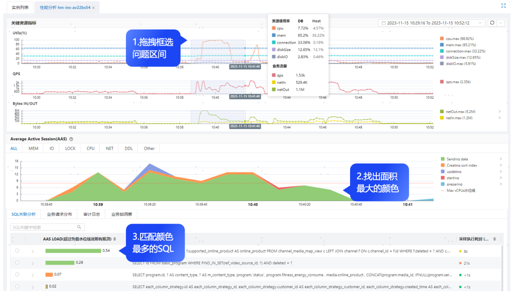This screenshot has height=294, width=513.
Task: Toggle netOut.max legend entry
Action: click(458, 112)
